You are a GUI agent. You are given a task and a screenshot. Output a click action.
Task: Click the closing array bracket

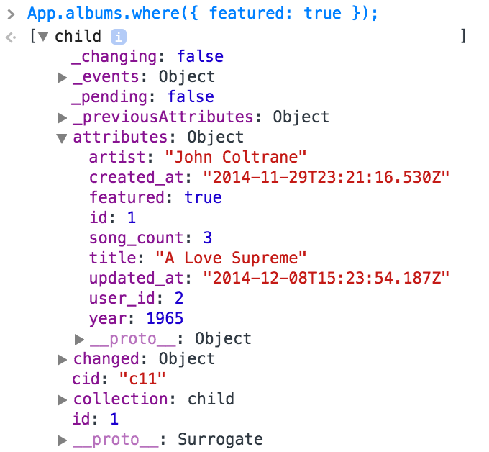click(463, 36)
